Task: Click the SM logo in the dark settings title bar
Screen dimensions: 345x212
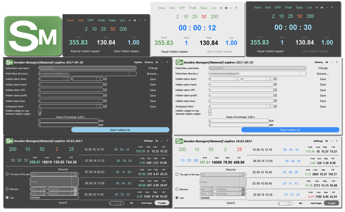Action: click(9, 62)
